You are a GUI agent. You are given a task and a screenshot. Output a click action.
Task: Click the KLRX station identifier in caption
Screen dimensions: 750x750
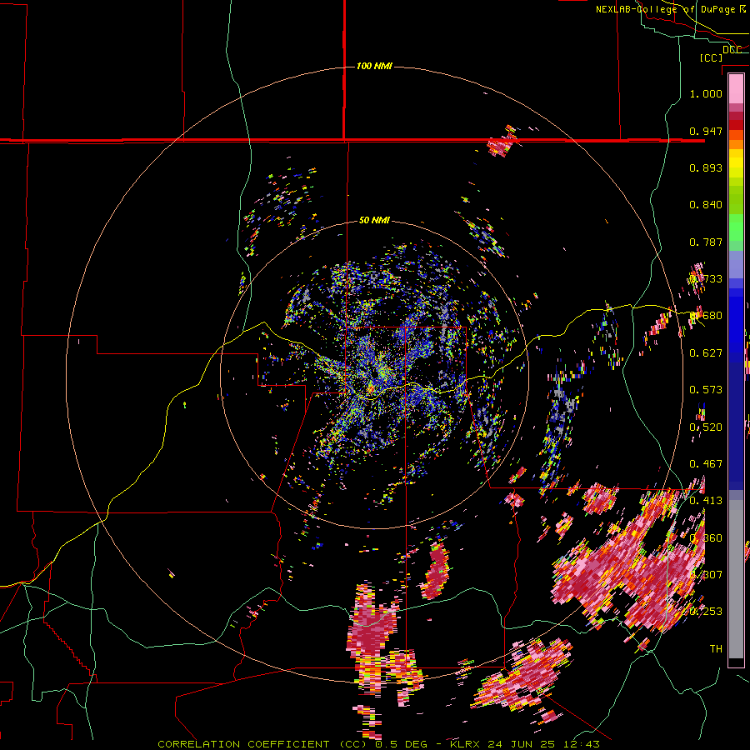(x=464, y=744)
